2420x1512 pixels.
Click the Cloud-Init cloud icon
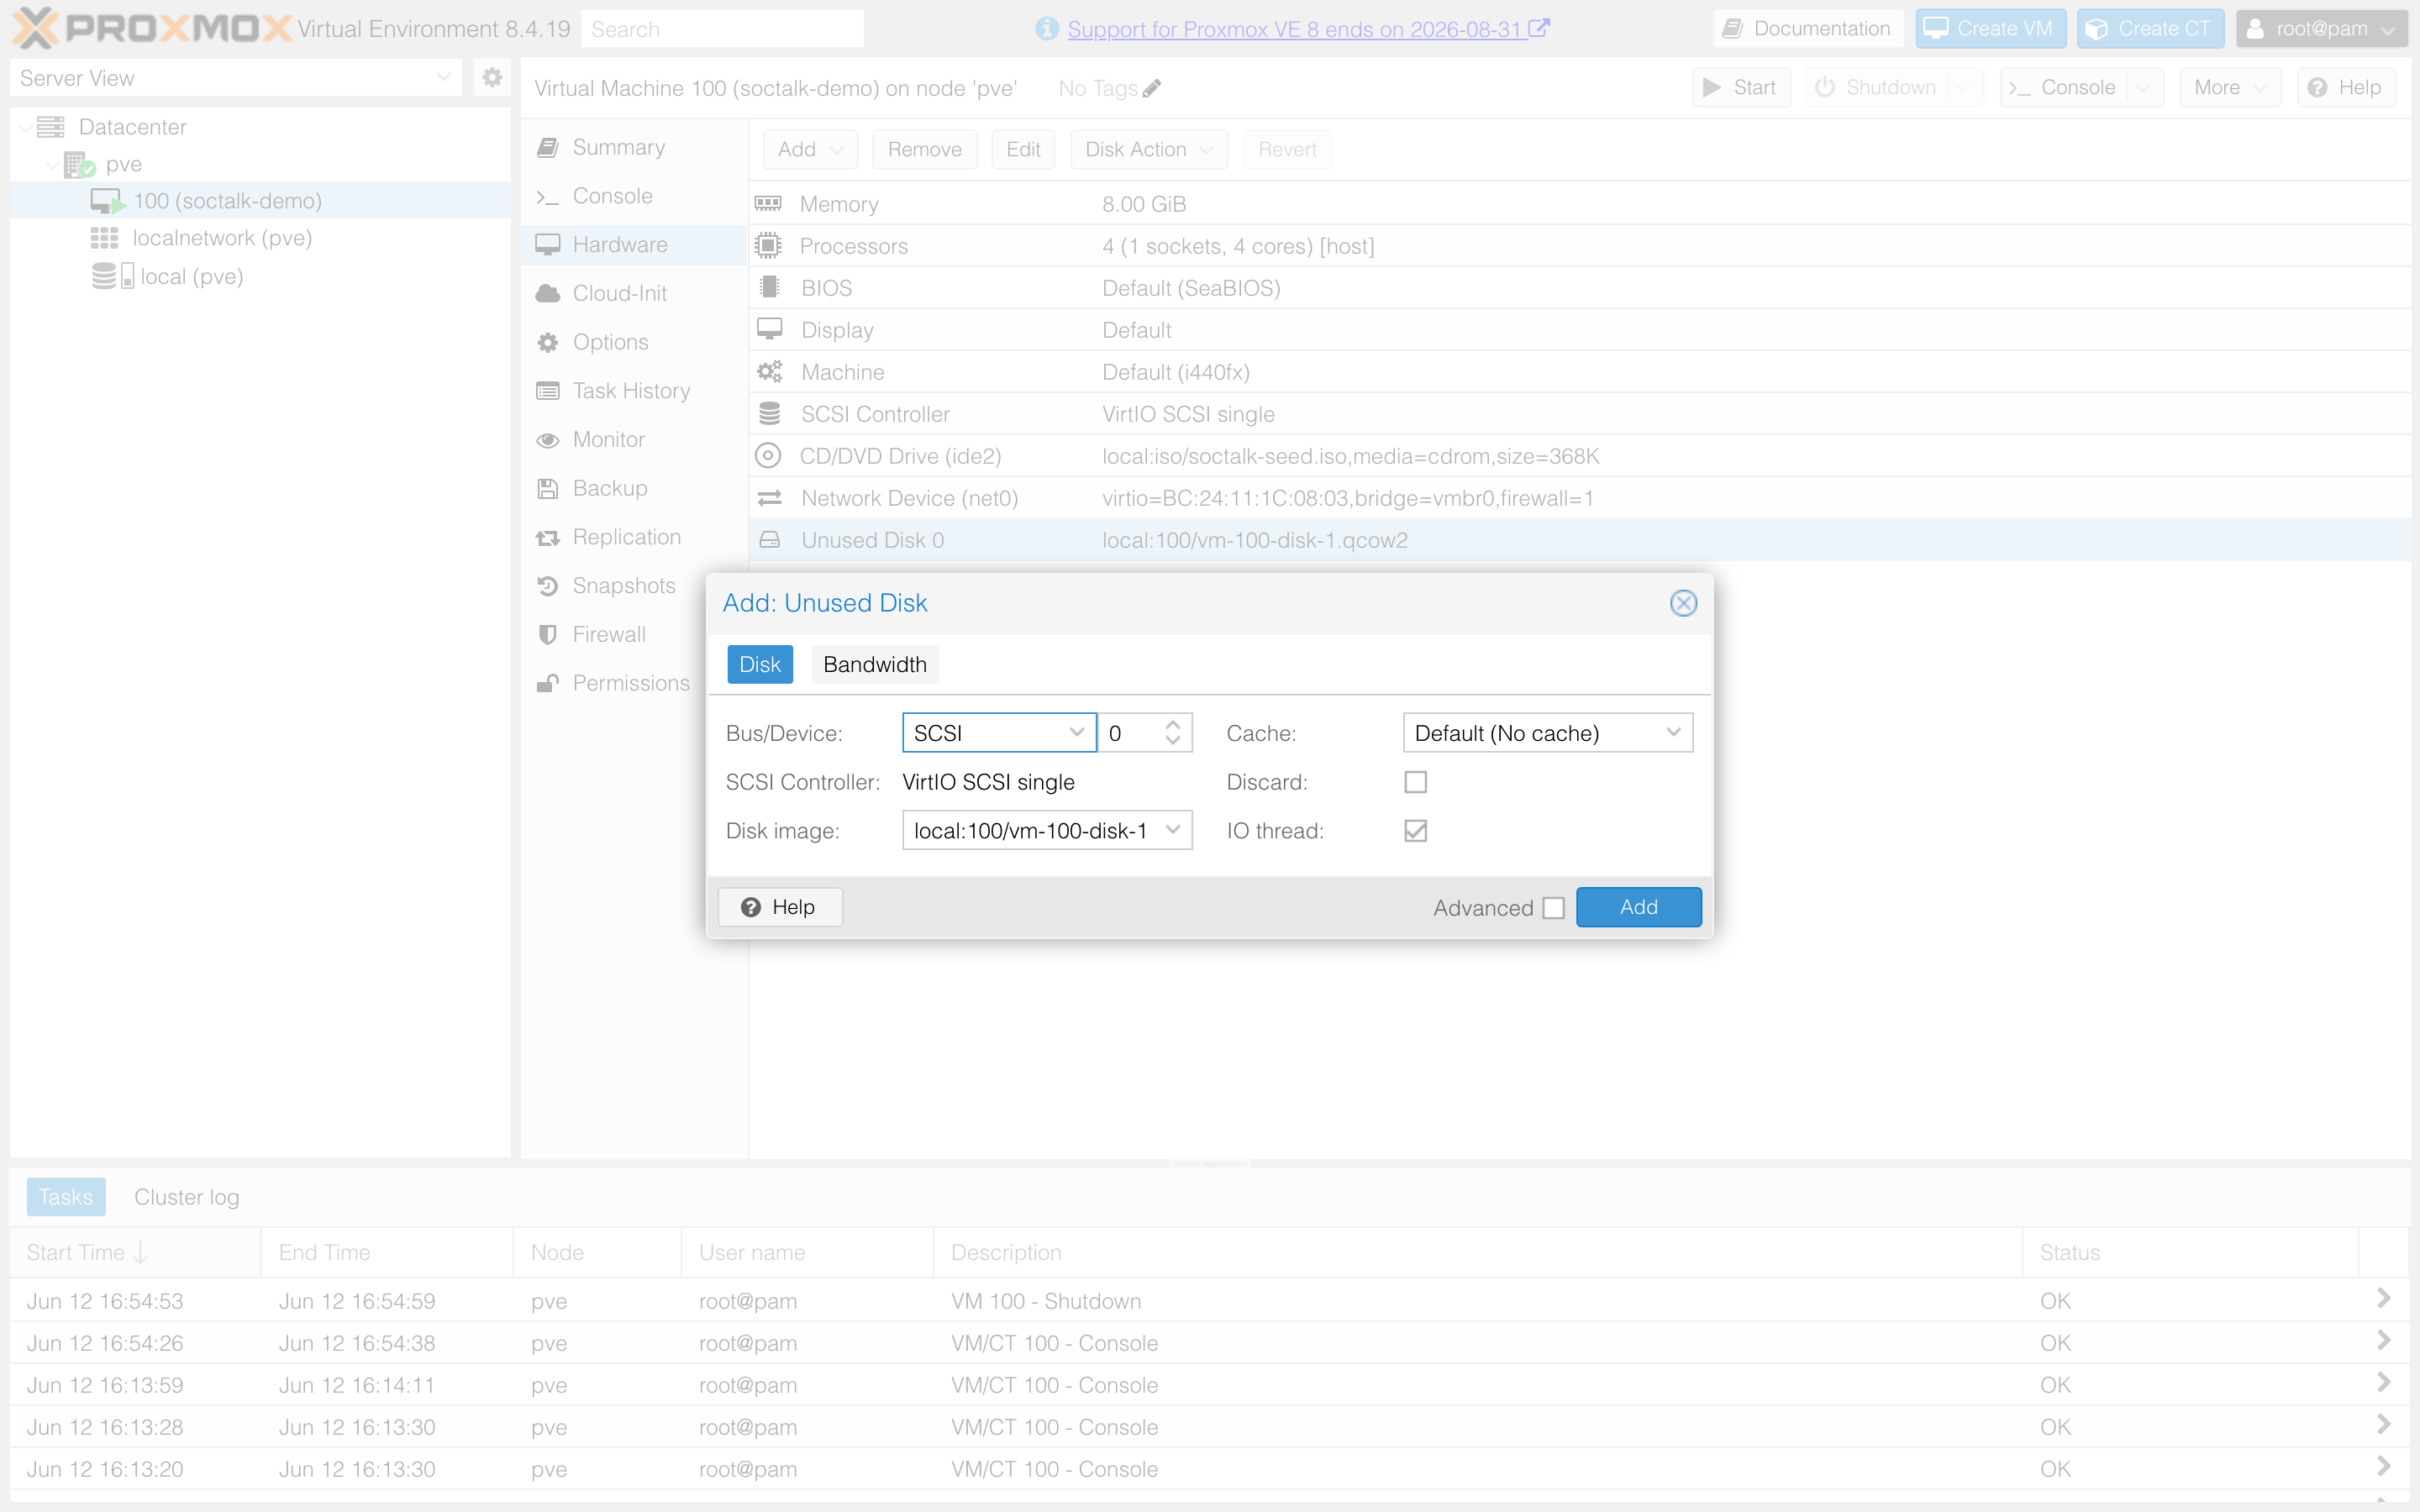tap(547, 293)
